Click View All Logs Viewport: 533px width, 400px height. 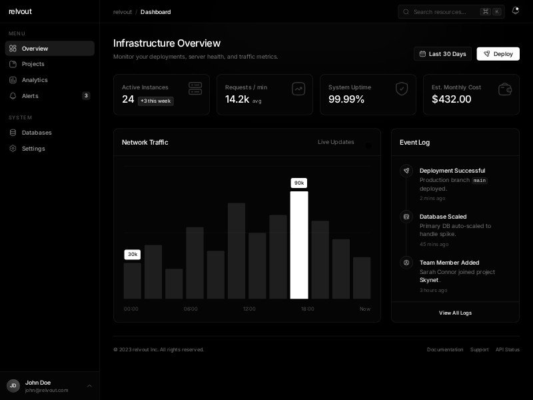[x=455, y=313]
